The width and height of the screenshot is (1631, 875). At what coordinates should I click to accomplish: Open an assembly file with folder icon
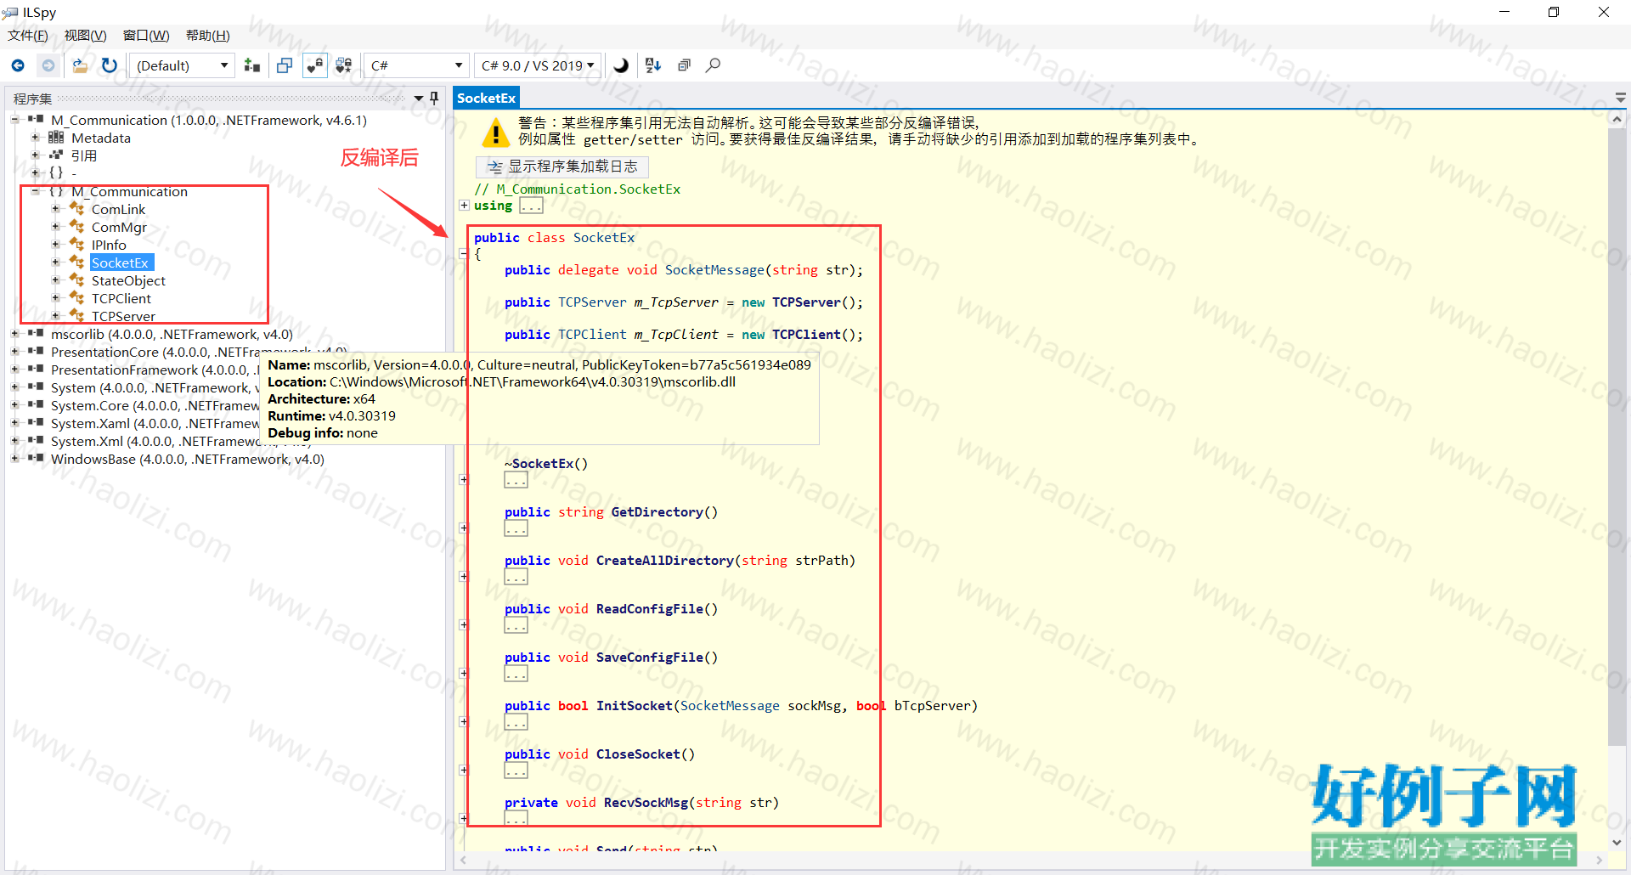pyautogui.click(x=80, y=65)
